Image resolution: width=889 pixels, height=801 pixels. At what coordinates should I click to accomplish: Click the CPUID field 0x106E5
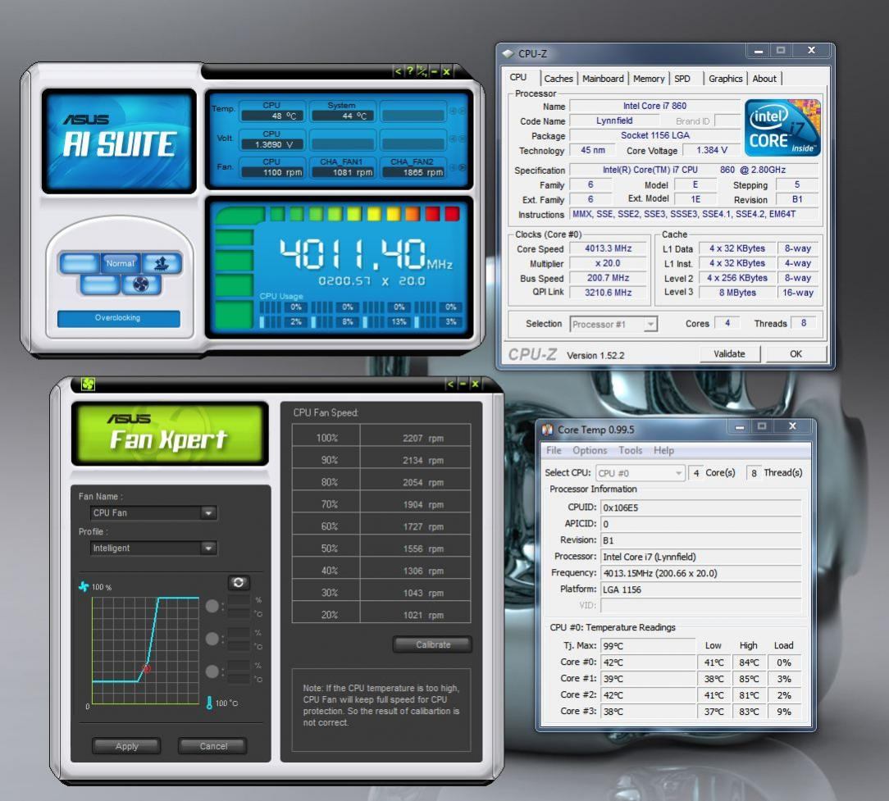click(x=700, y=507)
